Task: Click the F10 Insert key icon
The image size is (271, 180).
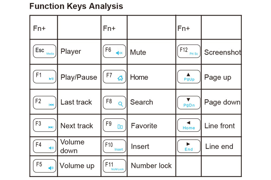Action: point(114,146)
